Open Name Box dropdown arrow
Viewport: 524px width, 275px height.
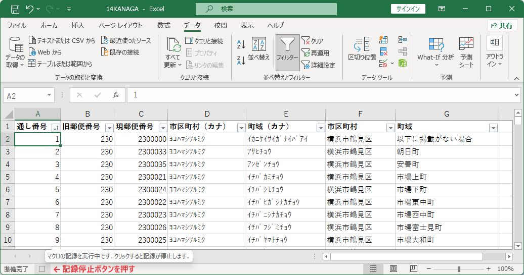click(50, 95)
